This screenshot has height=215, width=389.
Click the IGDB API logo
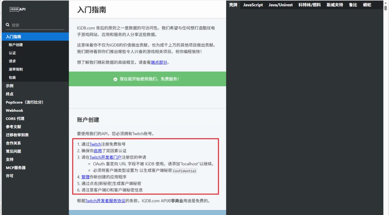(18, 9)
